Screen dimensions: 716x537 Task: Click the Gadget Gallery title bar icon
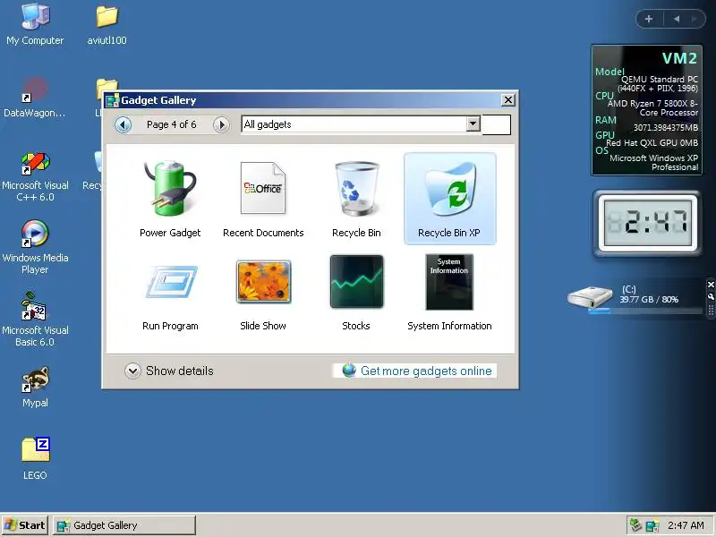coord(113,100)
